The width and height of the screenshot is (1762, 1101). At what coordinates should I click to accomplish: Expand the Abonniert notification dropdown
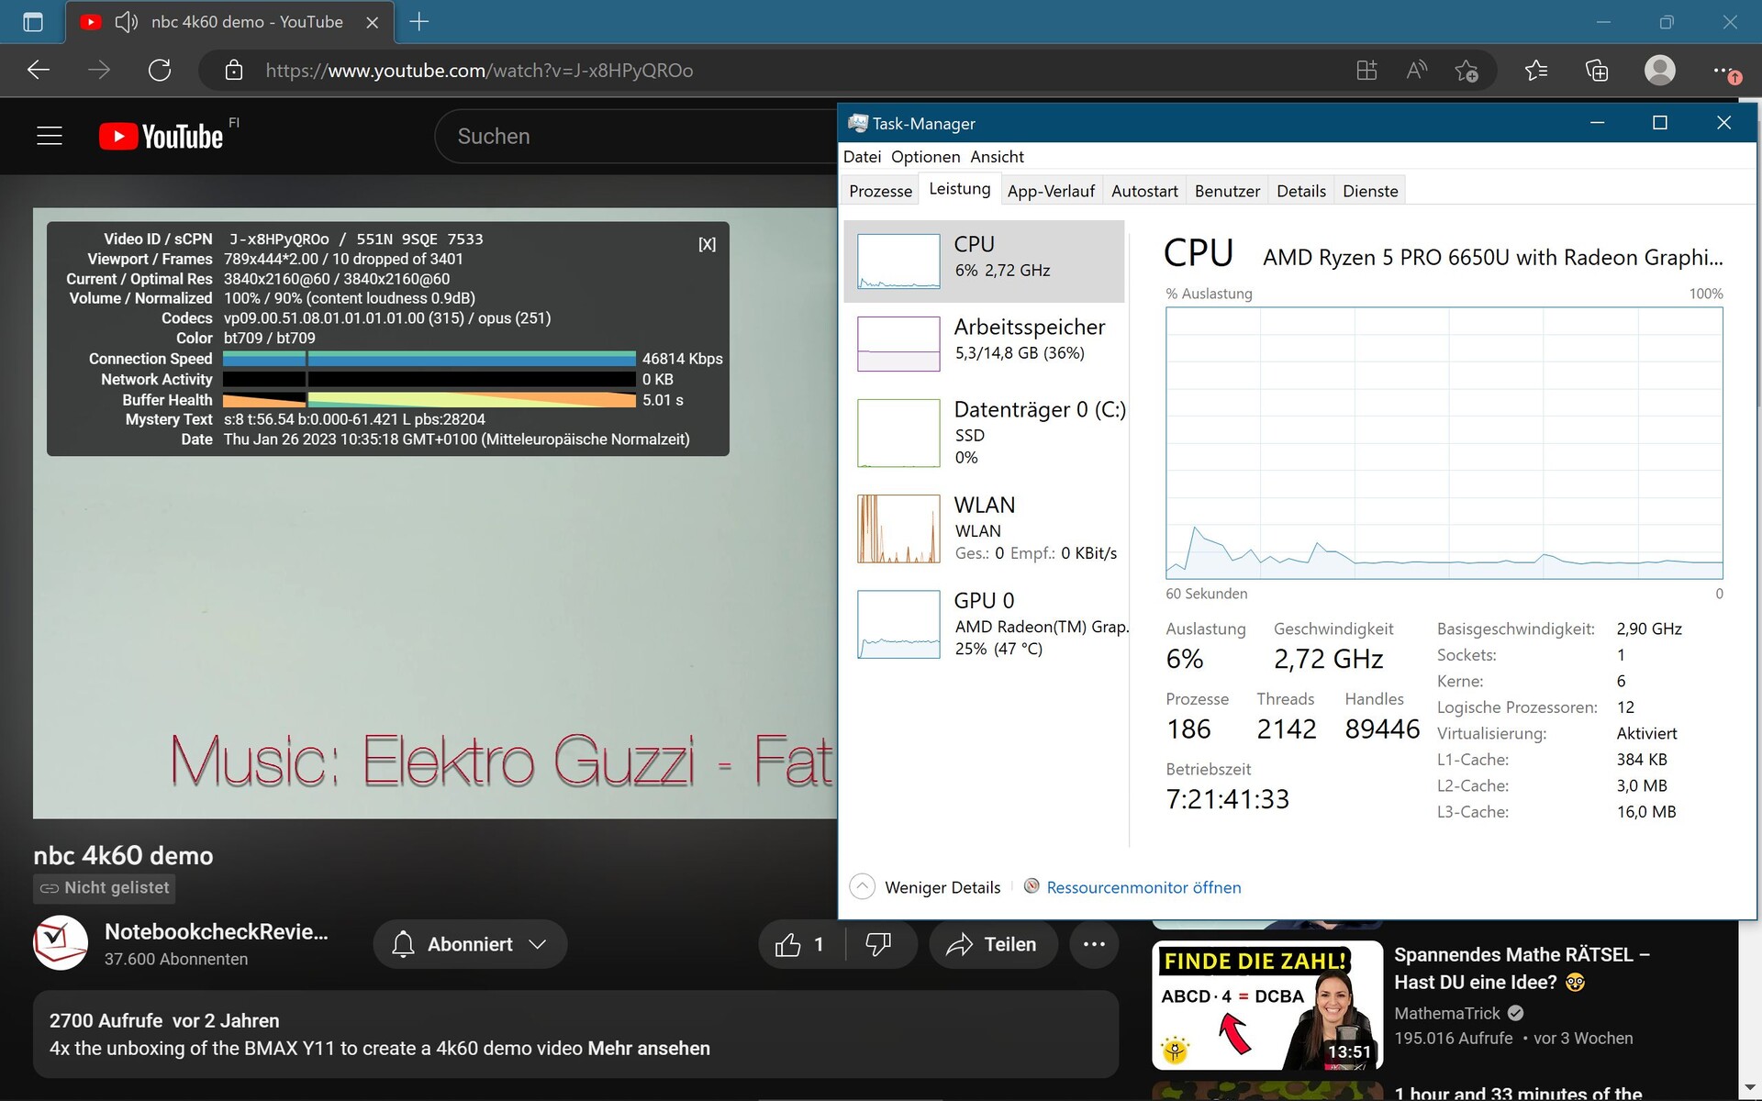pyautogui.click(x=470, y=944)
